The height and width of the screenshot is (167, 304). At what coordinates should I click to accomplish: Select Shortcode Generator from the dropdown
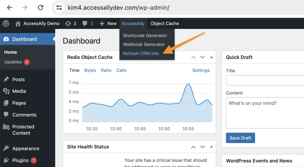click(145, 35)
